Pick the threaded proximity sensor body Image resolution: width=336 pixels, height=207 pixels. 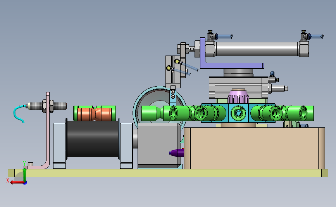(x=48, y=106)
